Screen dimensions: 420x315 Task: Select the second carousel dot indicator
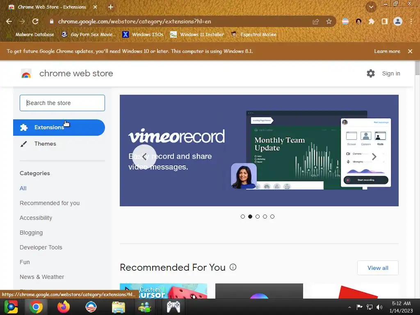[250, 217]
